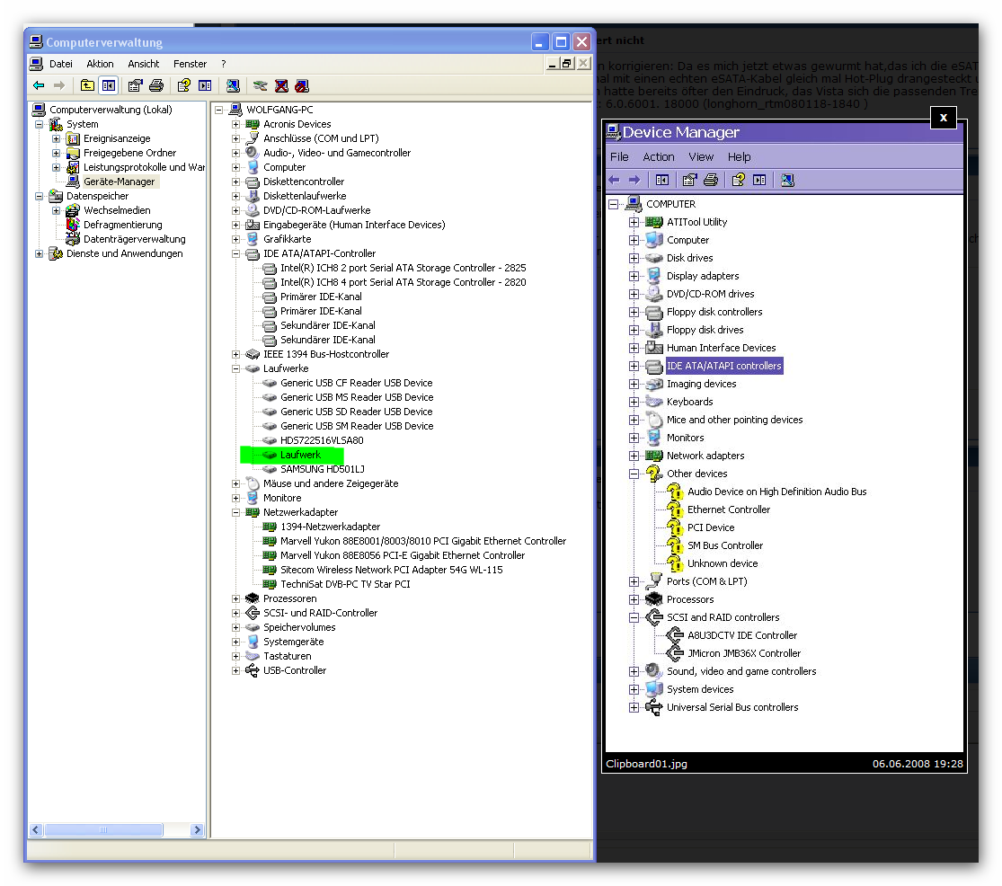This screenshot has height=886, width=1002.
Task: Open the Fenster menu
Action: pos(190,64)
